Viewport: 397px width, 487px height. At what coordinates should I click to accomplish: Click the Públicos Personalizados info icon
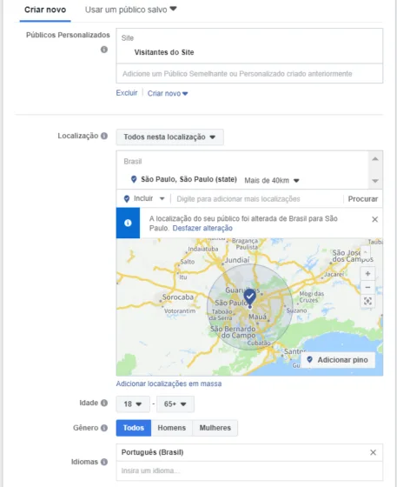tap(104, 50)
